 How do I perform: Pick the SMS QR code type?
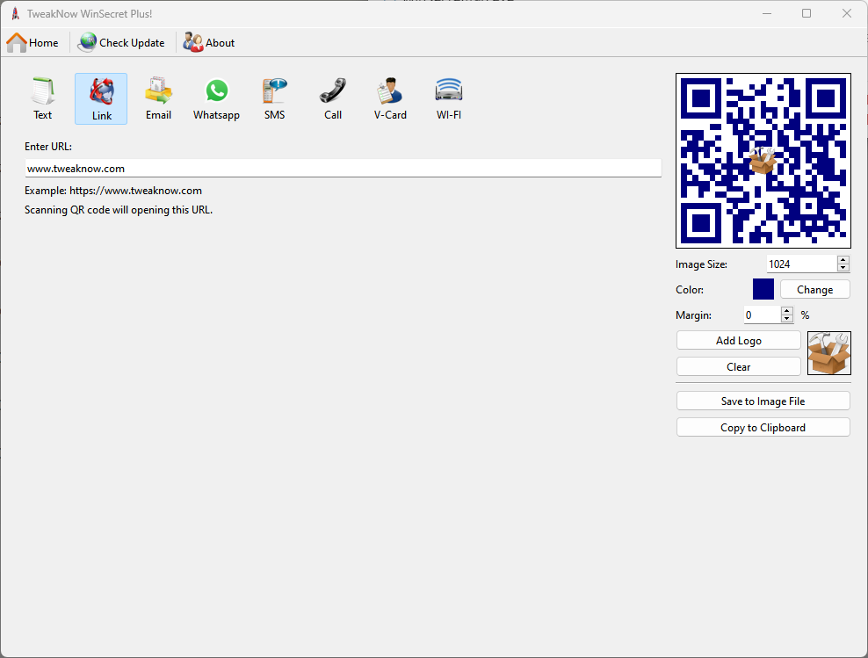275,99
